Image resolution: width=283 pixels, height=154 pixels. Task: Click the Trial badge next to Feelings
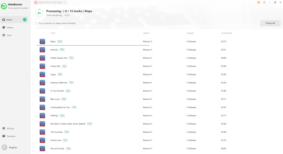tap(62, 115)
